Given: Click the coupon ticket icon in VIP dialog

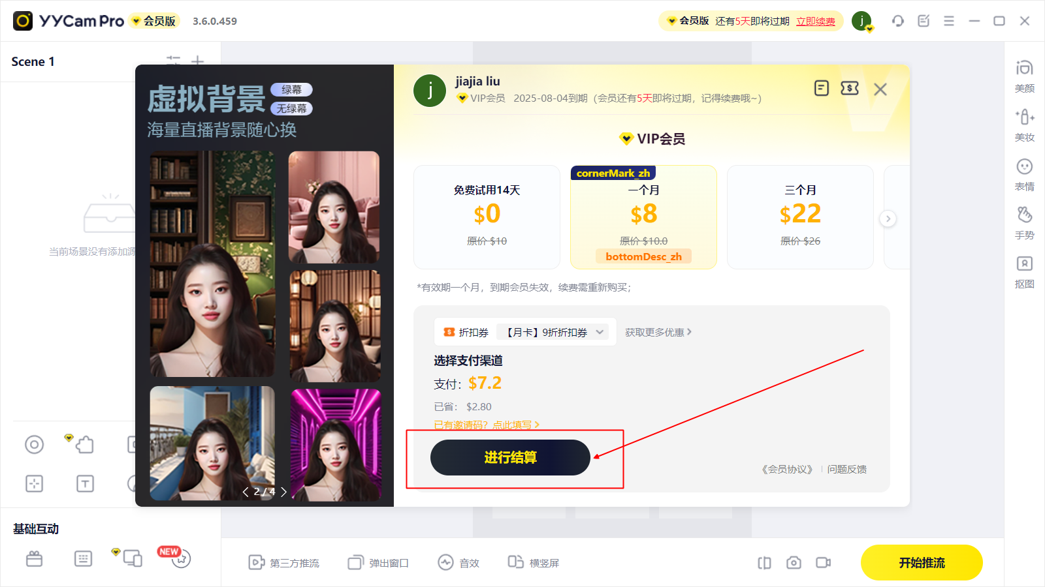Looking at the screenshot, I should click(850, 88).
